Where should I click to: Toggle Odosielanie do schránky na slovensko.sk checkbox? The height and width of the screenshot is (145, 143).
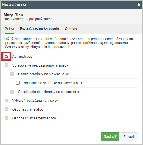pos(12,92)
